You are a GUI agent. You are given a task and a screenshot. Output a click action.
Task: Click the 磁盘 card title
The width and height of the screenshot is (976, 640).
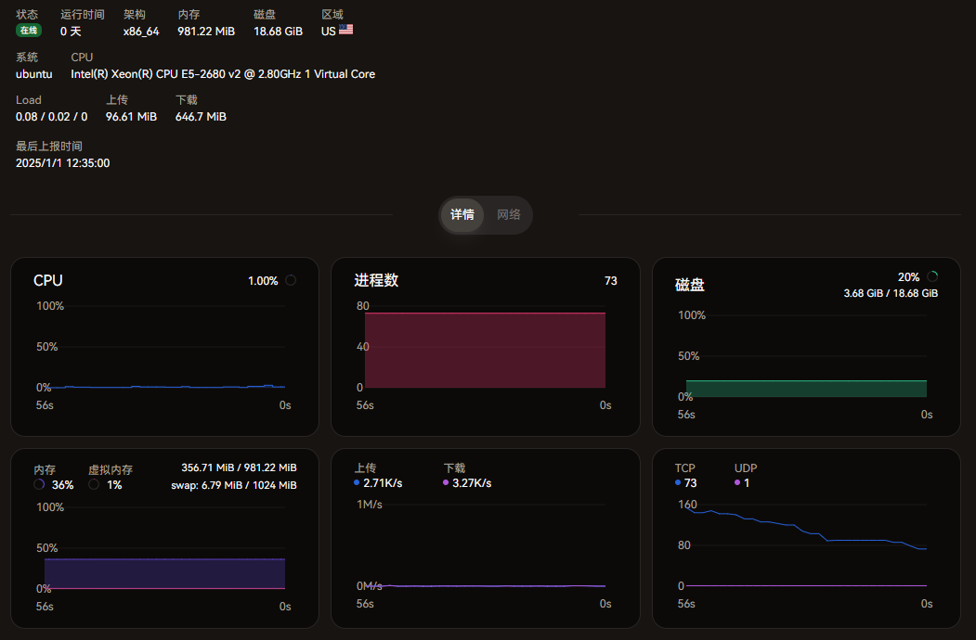(x=690, y=285)
